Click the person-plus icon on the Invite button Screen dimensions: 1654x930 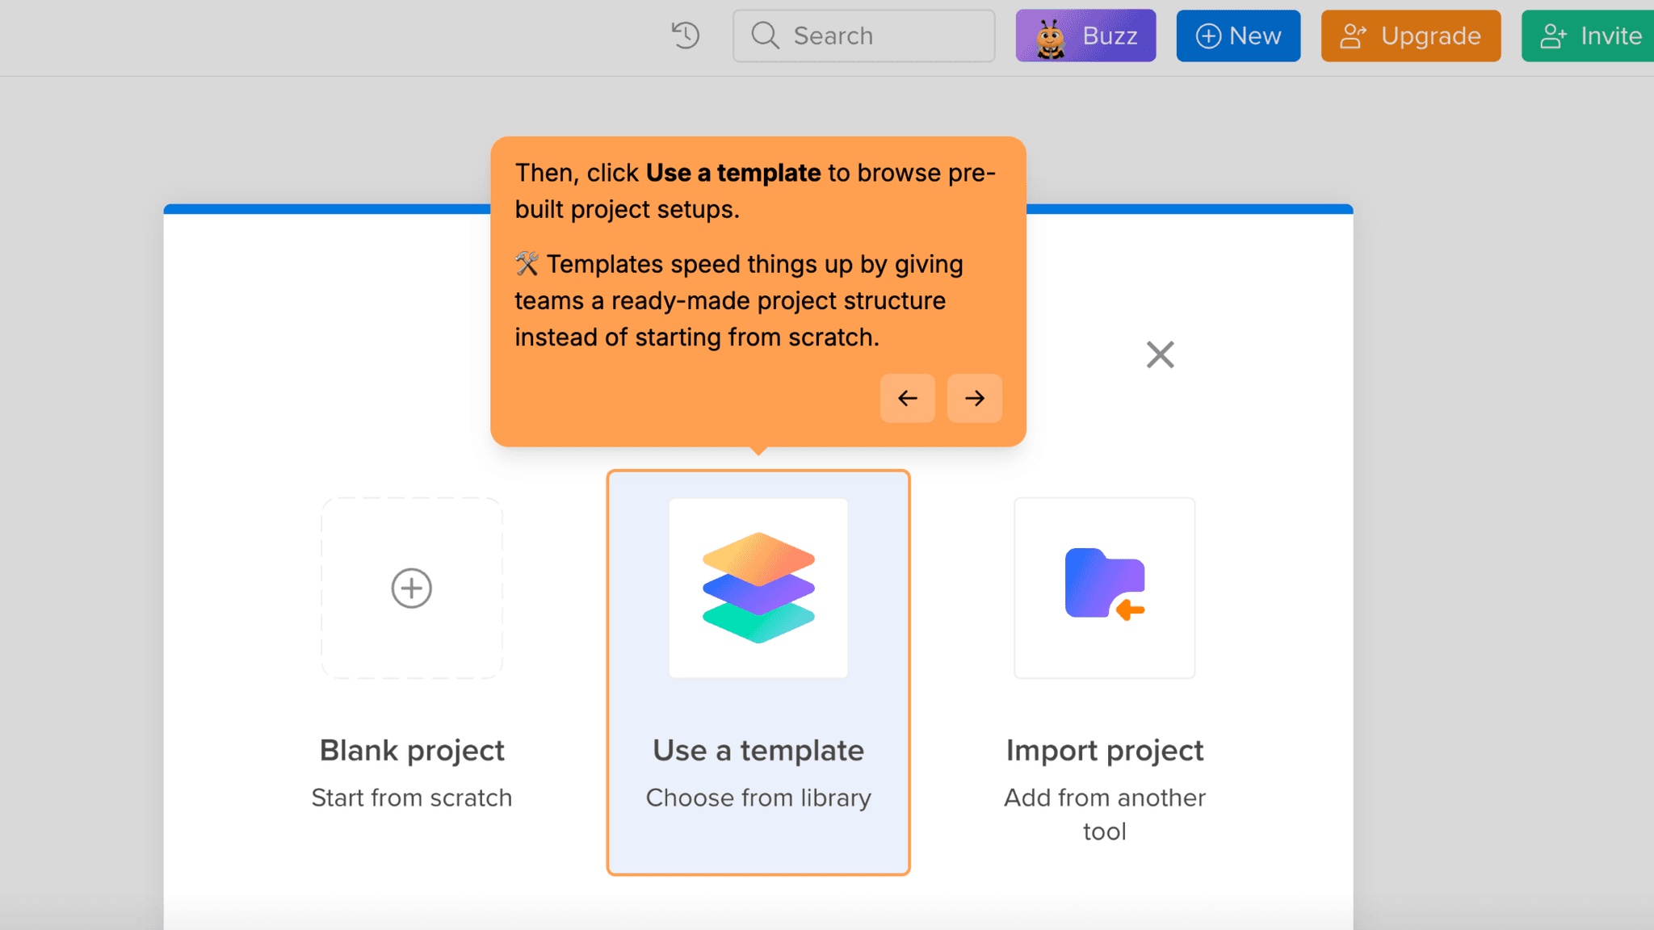pyautogui.click(x=1552, y=36)
